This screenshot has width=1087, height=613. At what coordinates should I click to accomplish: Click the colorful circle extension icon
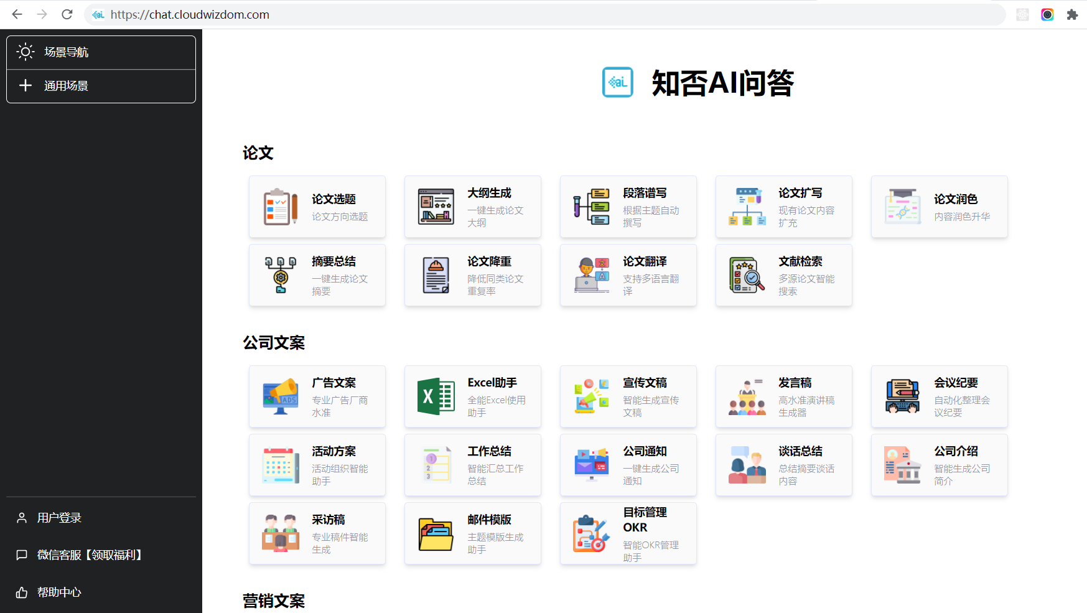point(1047,14)
